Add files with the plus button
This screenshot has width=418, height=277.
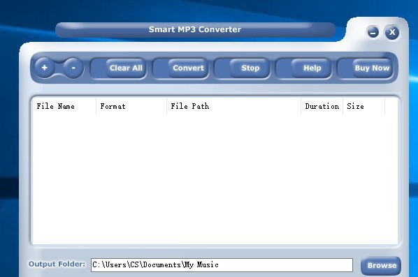[44, 68]
